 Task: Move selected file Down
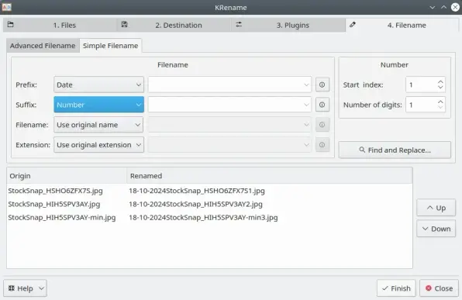click(x=436, y=229)
